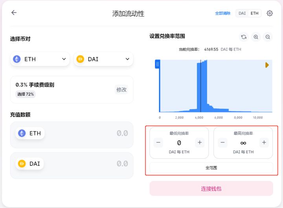
Task: Click the minimum rate value 0
Action: (179, 143)
